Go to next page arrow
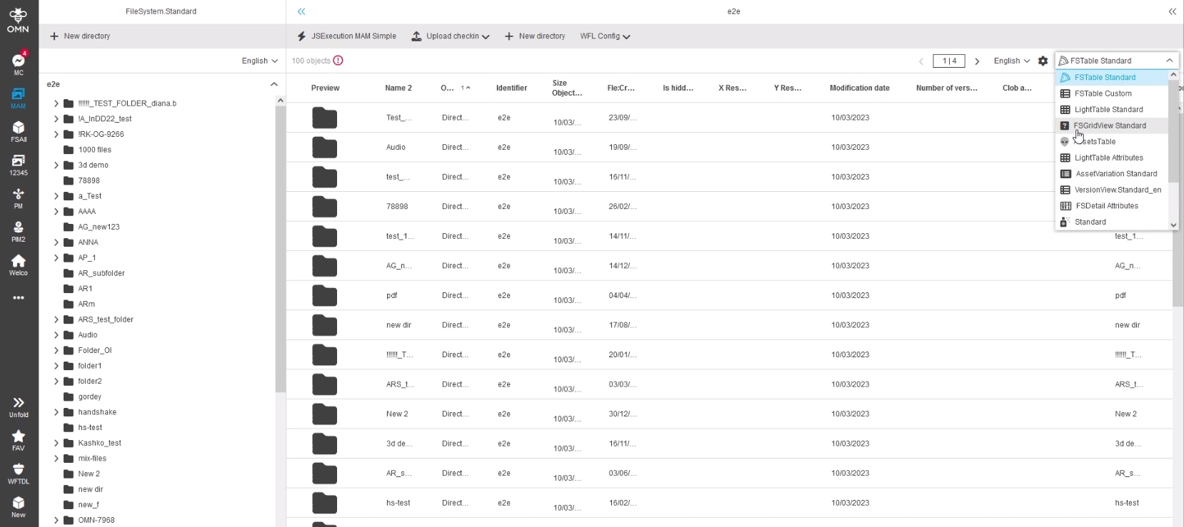The height and width of the screenshot is (527, 1184). tap(977, 61)
